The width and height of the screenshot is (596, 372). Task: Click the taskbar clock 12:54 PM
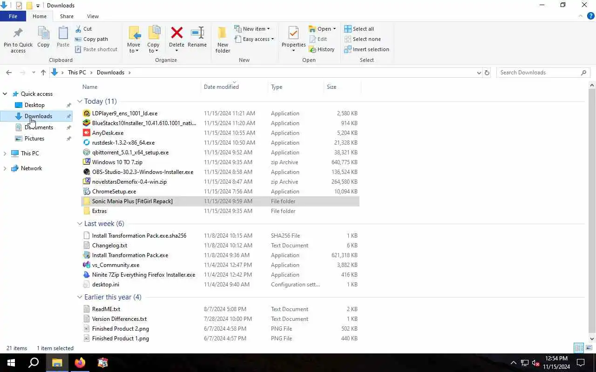556,359
